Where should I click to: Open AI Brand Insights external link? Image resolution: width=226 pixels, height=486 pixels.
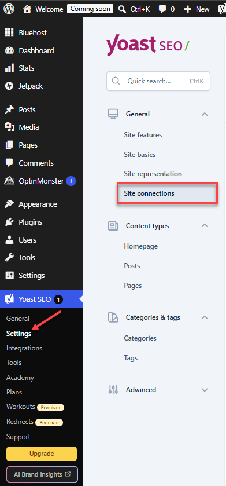[x=42, y=474]
